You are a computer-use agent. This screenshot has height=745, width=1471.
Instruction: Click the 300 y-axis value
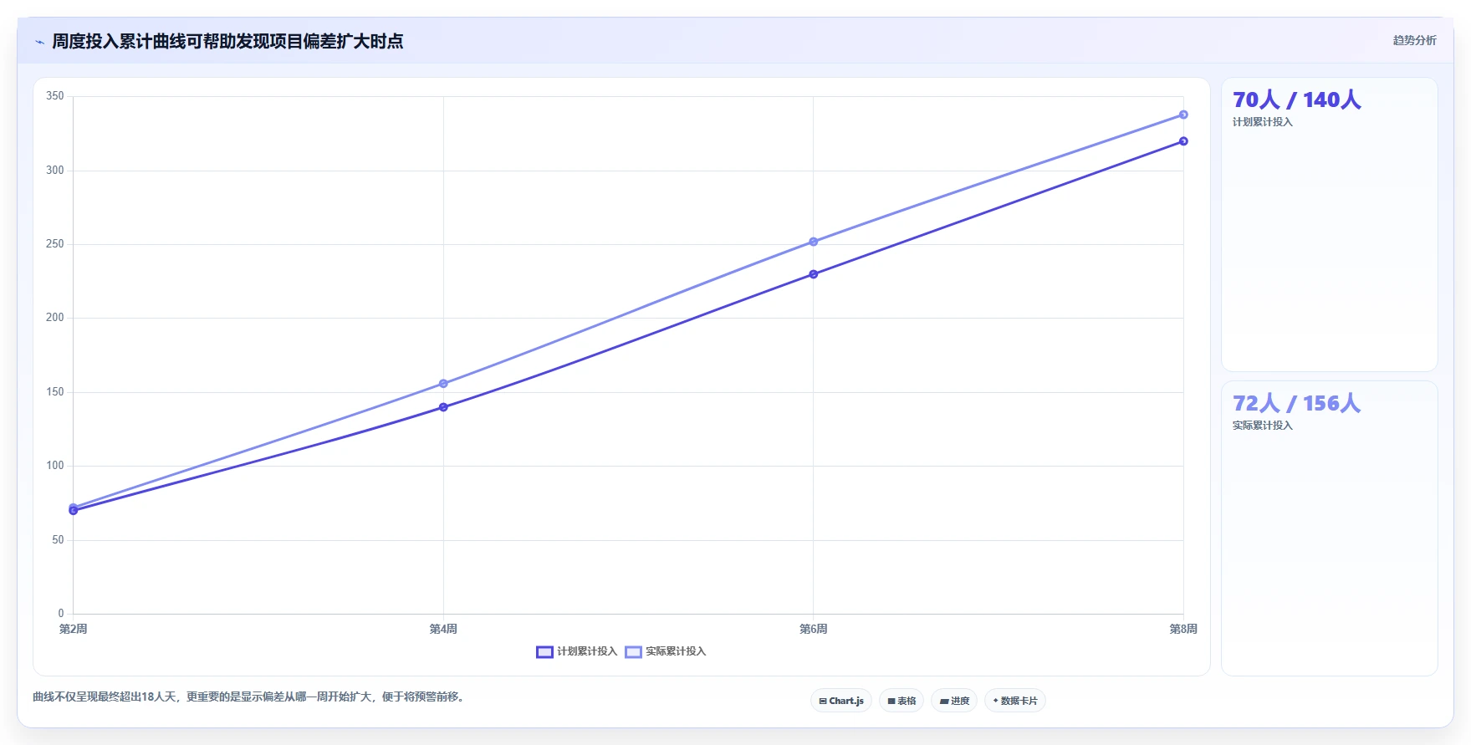click(55, 170)
